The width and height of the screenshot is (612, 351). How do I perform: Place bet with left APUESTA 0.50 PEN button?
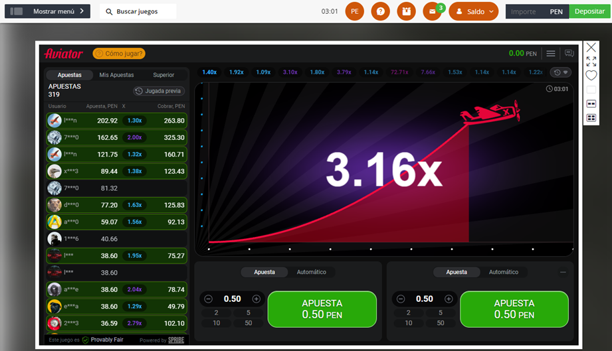[322, 309]
